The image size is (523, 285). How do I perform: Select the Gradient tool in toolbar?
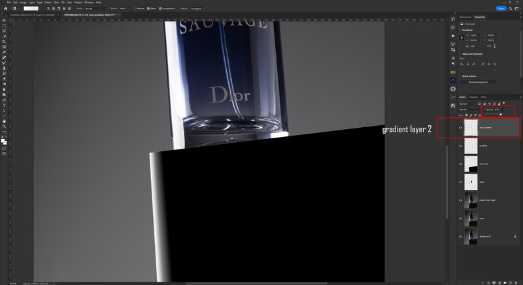pyautogui.click(x=4, y=84)
